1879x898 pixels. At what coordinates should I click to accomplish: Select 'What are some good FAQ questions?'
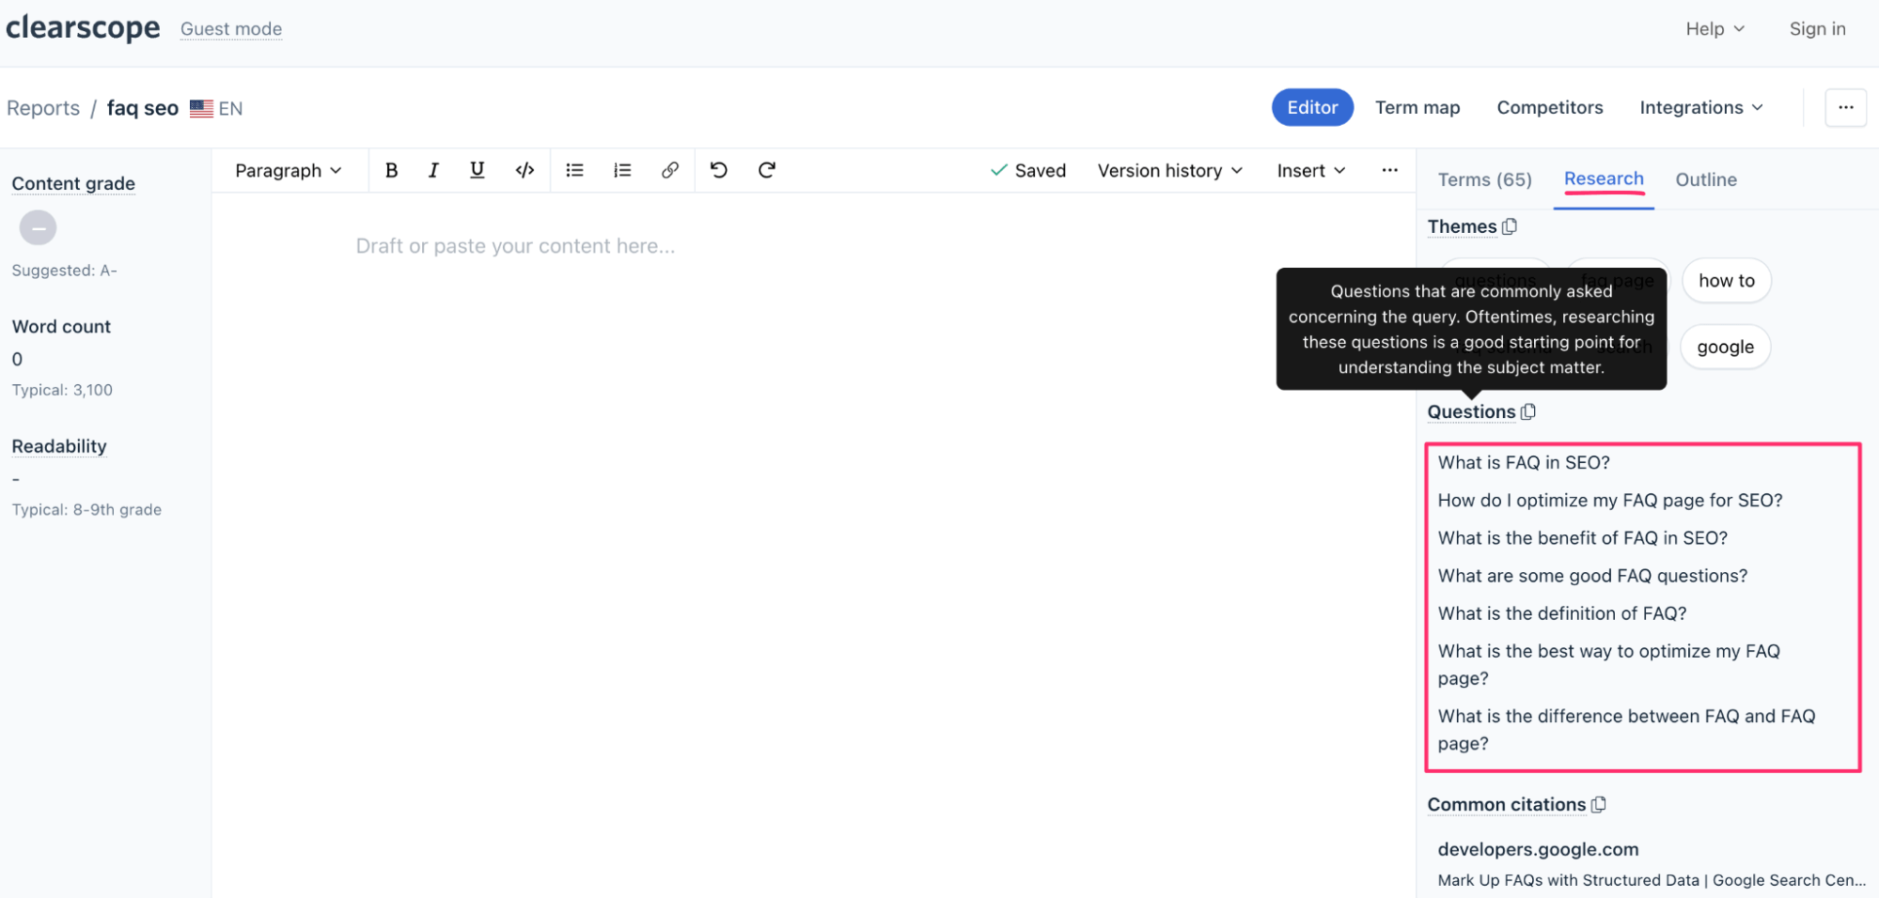pyautogui.click(x=1591, y=575)
